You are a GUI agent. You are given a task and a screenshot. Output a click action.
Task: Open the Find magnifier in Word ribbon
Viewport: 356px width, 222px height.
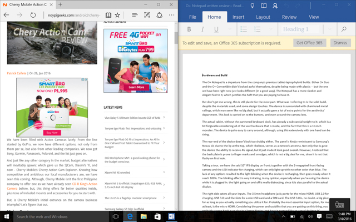(x=344, y=29)
